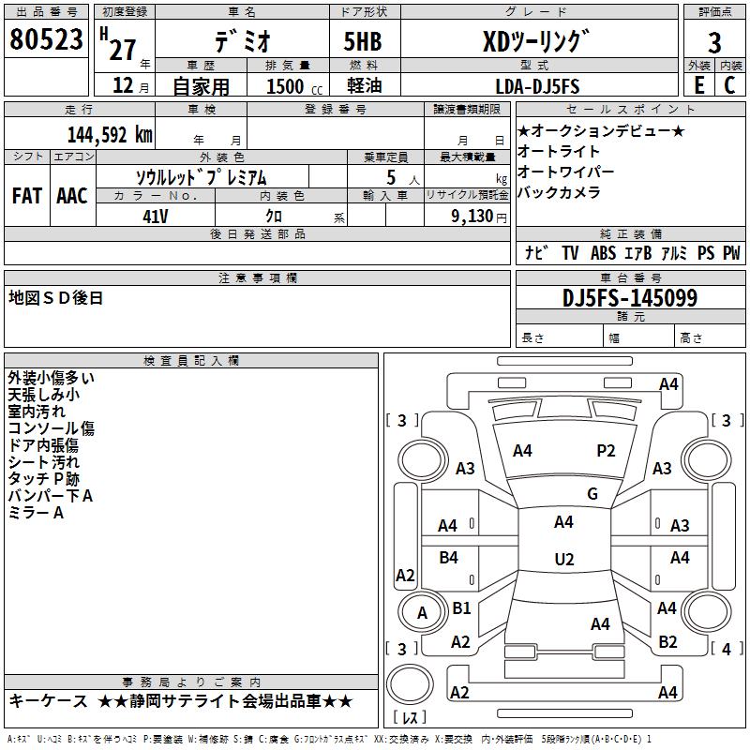This screenshot has width=750, height=750.
Task: Click ★★静岡サテライト会場出品車★★ notice
Action: pyautogui.click(x=225, y=701)
